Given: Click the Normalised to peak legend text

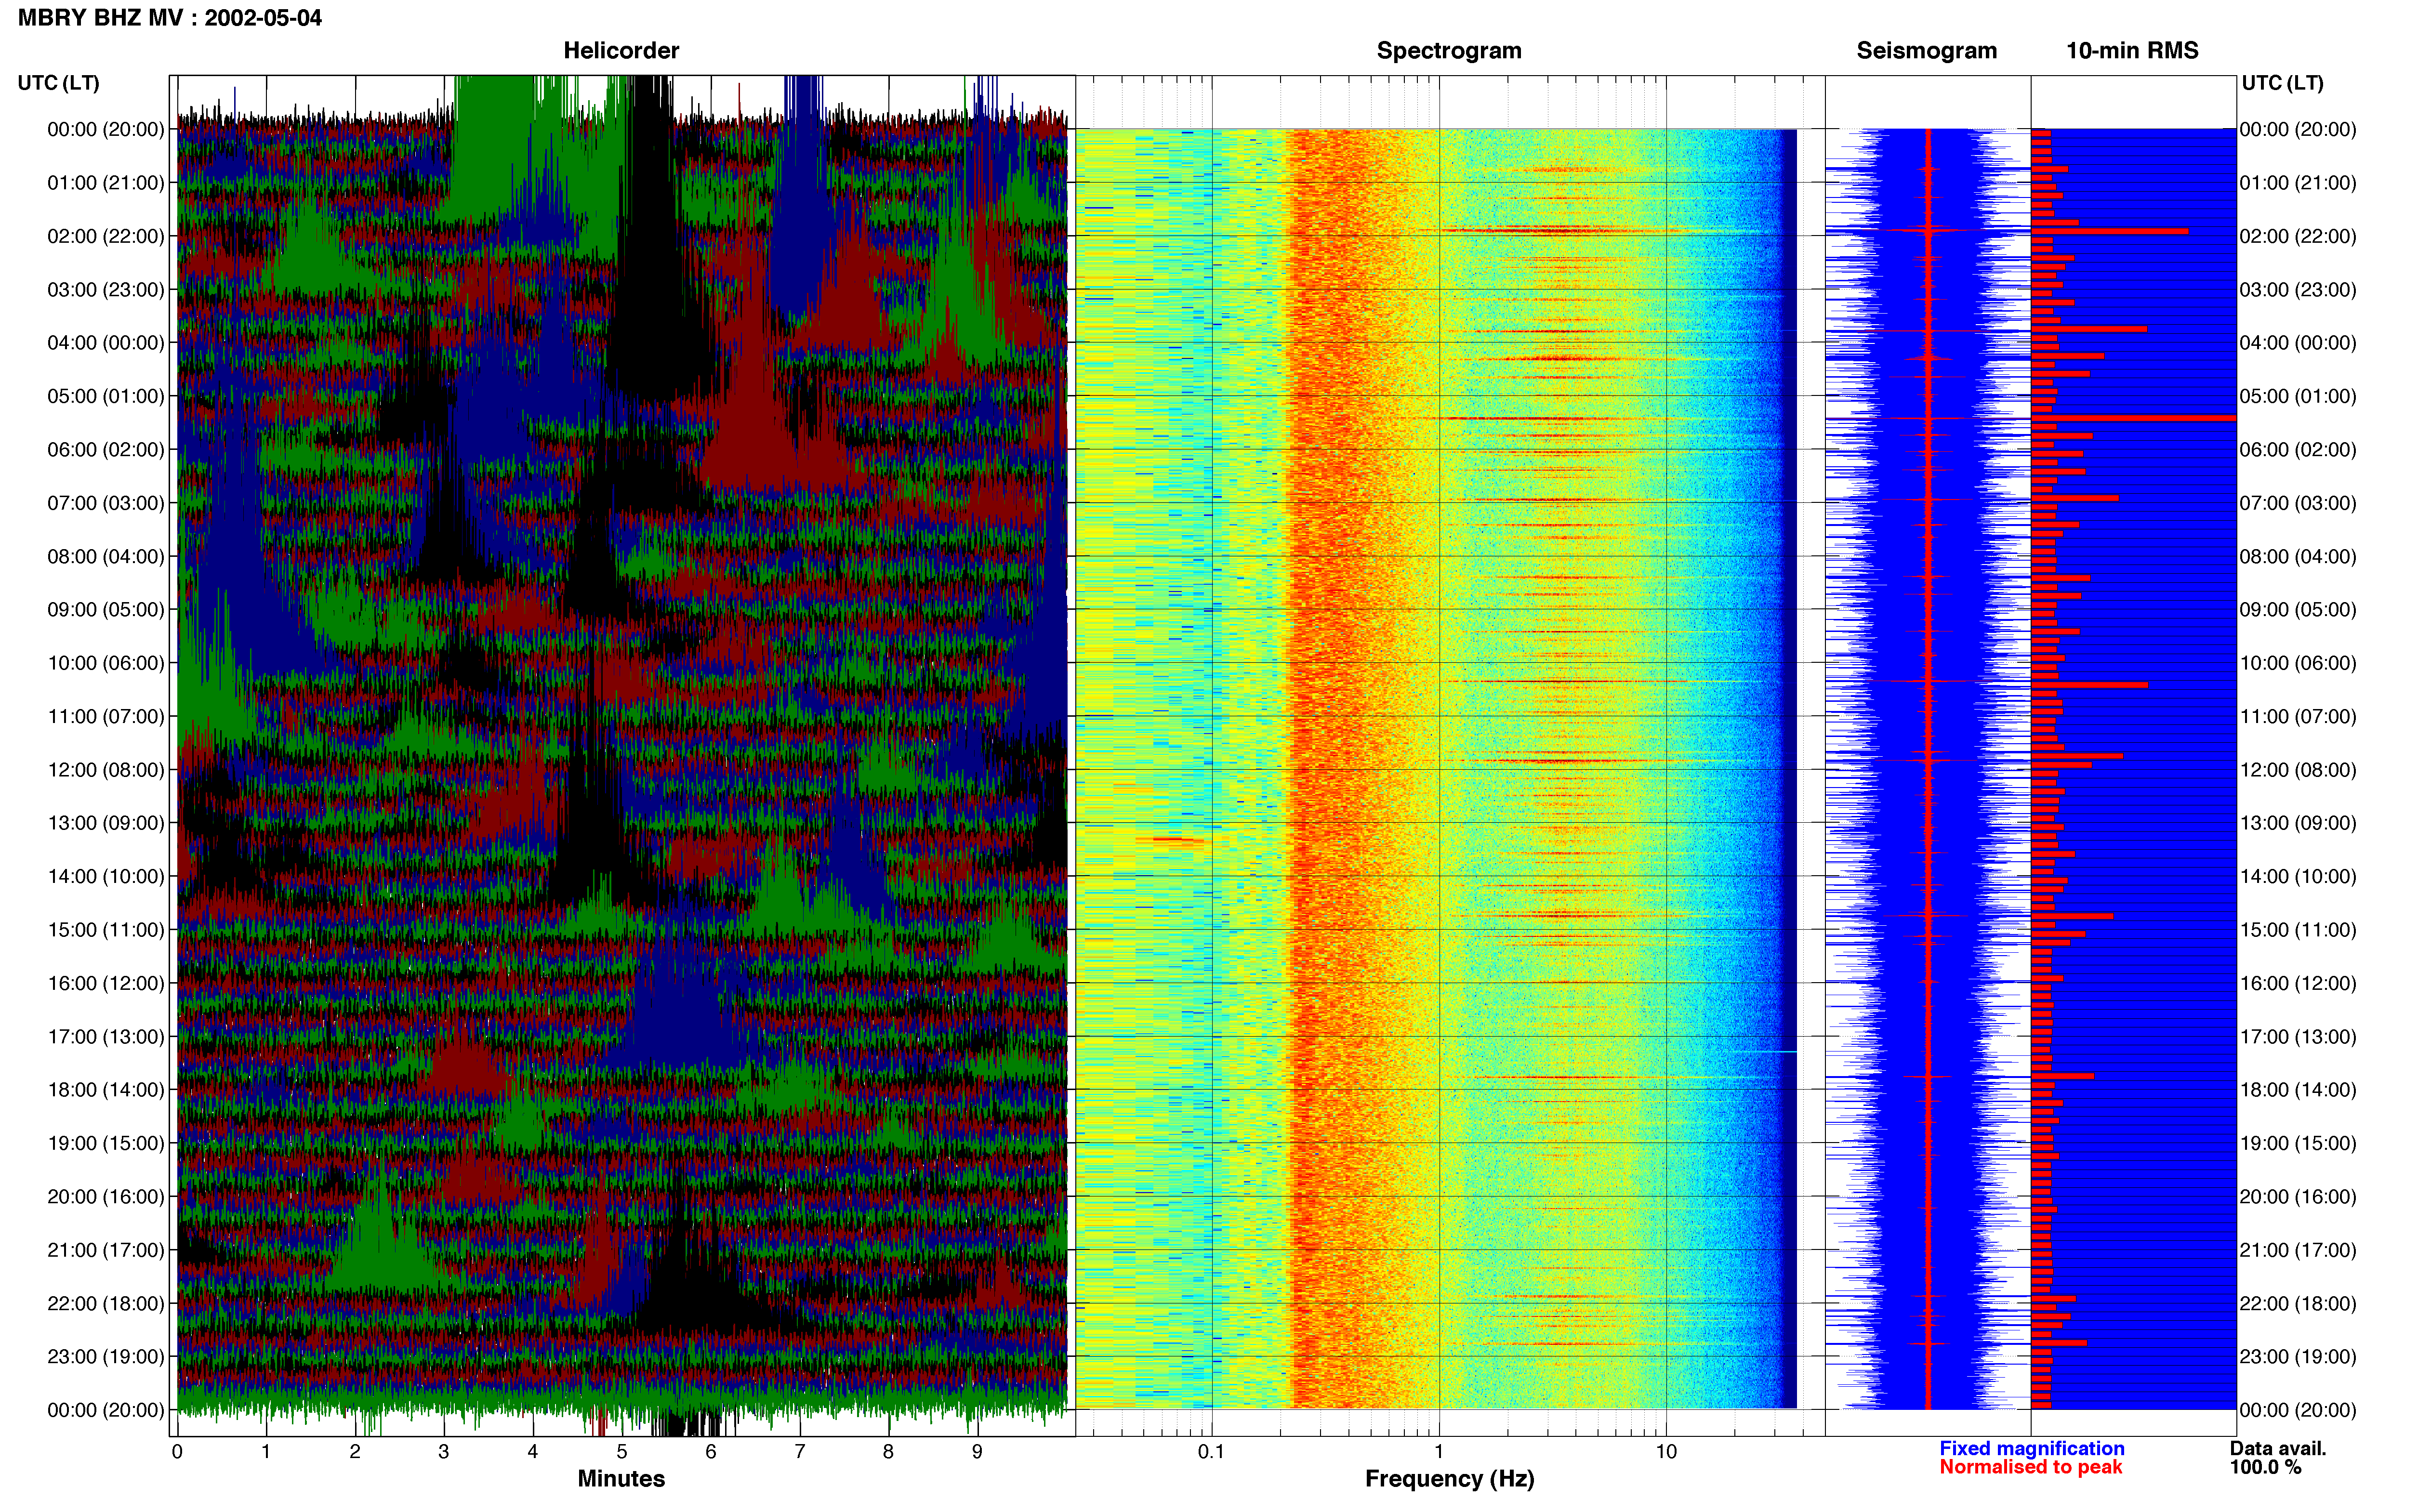Looking at the screenshot, I should 2030,1467.
